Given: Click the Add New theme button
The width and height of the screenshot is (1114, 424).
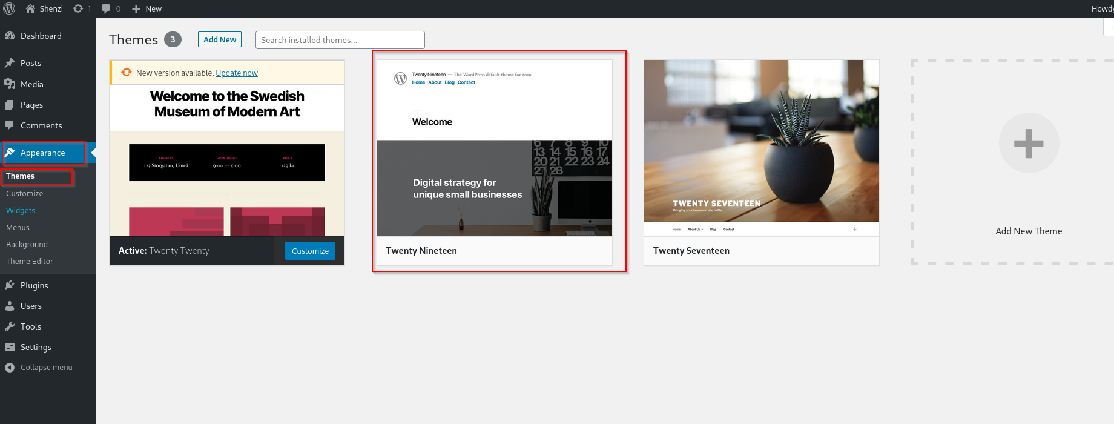Looking at the screenshot, I should 220,39.
